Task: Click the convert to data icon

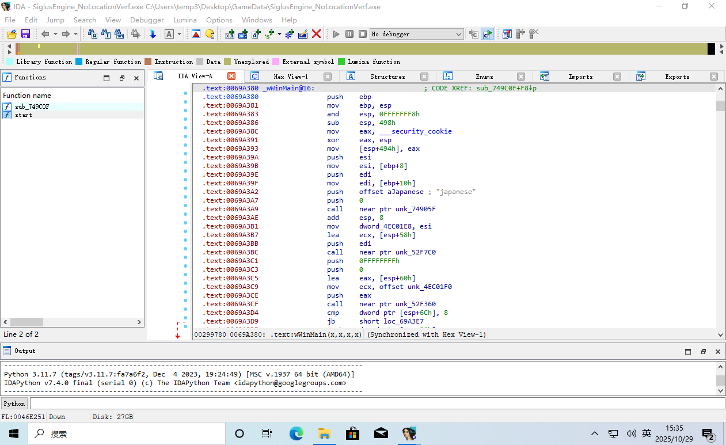Action: (242, 34)
